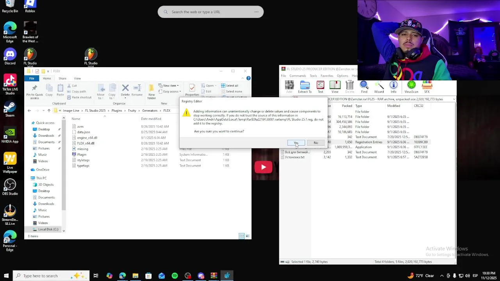The image size is (500, 281).
Task: Open the Favorites menu in WinRAR
Action: (327, 76)
